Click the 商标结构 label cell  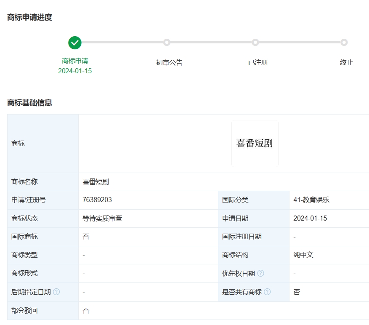point(254,255)
